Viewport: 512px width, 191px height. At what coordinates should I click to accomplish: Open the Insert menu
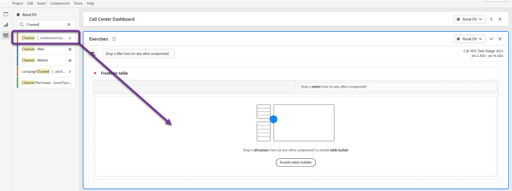[x=42, y=3]
